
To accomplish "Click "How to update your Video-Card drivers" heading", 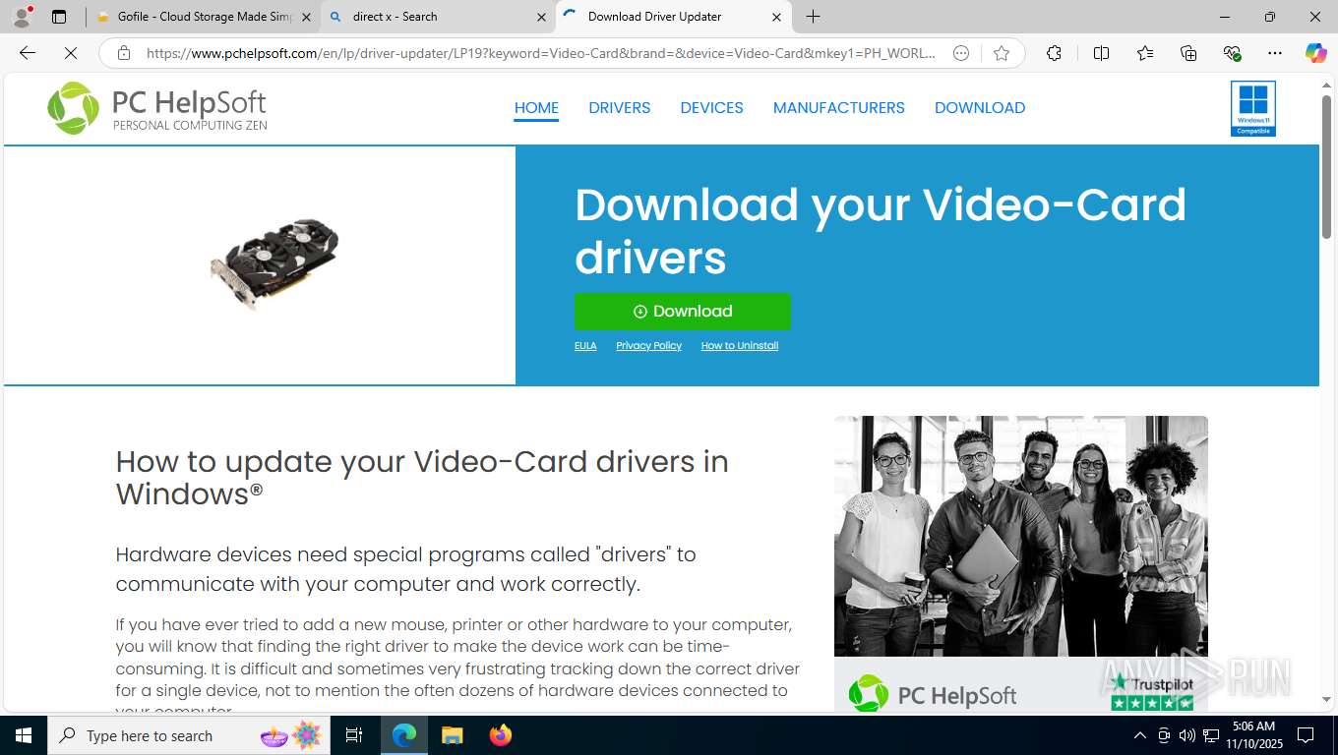I will pos(422,477).
